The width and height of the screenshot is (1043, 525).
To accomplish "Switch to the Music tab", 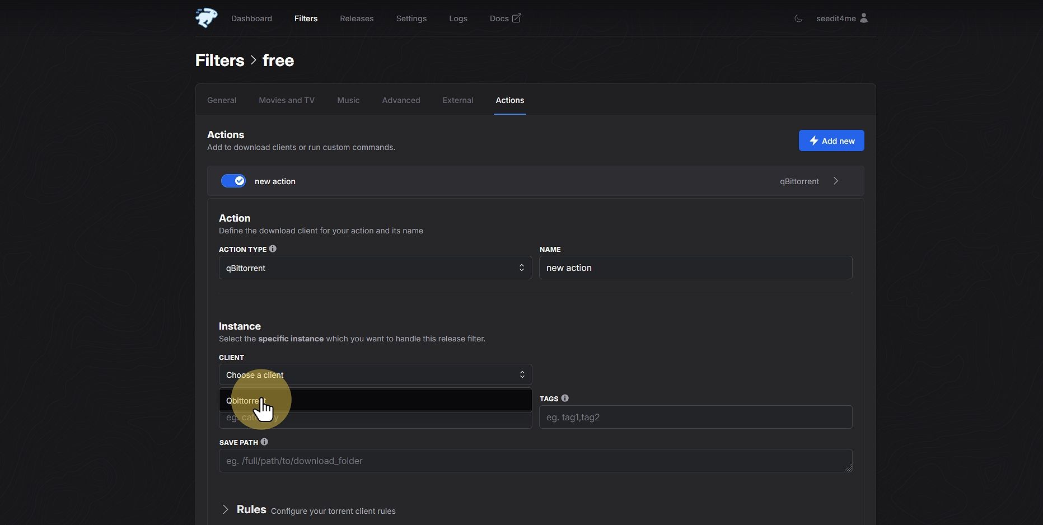I will [348, 100].
